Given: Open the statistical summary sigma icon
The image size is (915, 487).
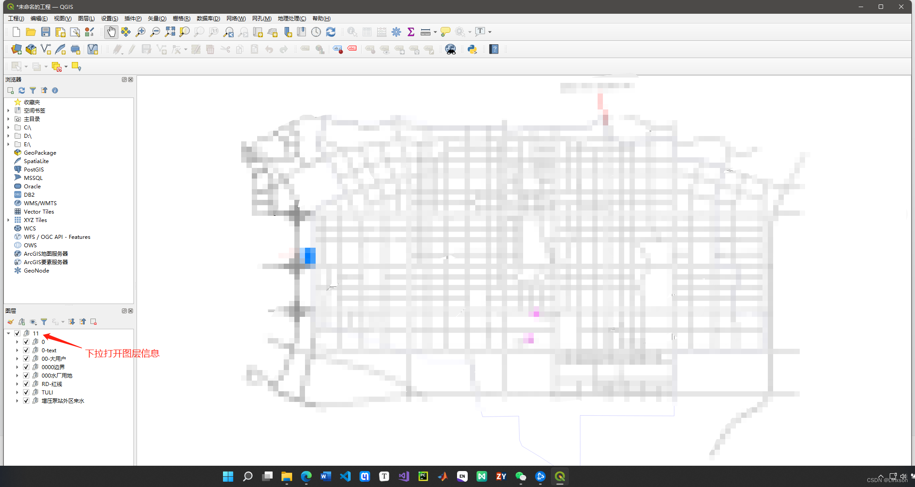Looking at the screenshot, I should pyautogui.click(x=411, y=32).
